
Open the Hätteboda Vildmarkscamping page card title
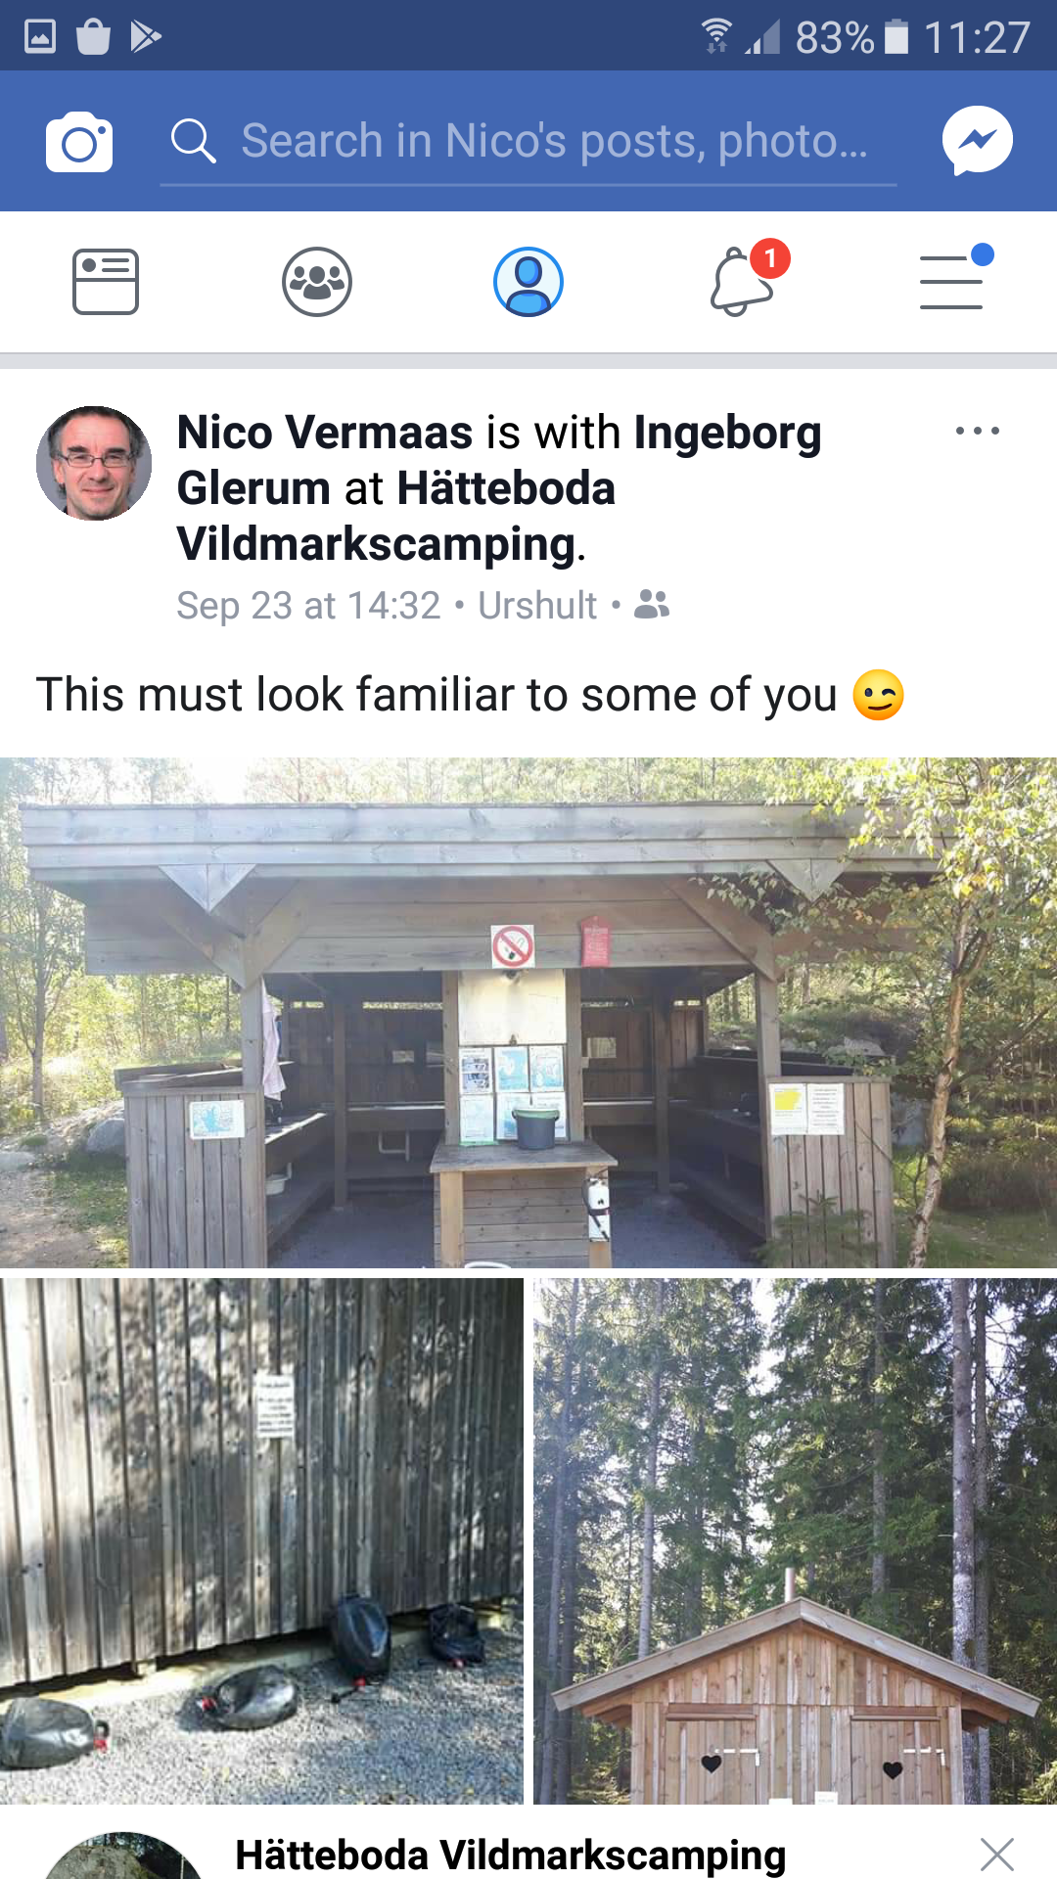(511, 1855)
